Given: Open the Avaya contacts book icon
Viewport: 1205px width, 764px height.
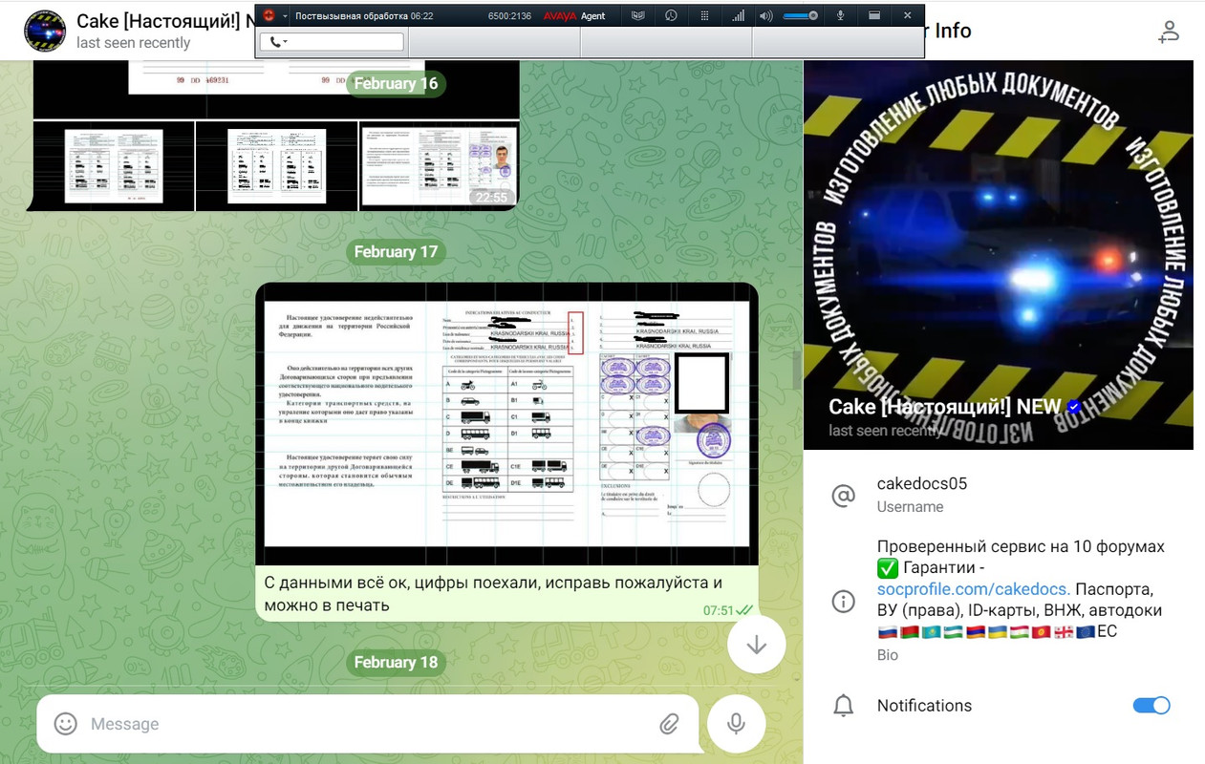Looking at the screenshot, I should pyautogui.click(x=638, y=15).
